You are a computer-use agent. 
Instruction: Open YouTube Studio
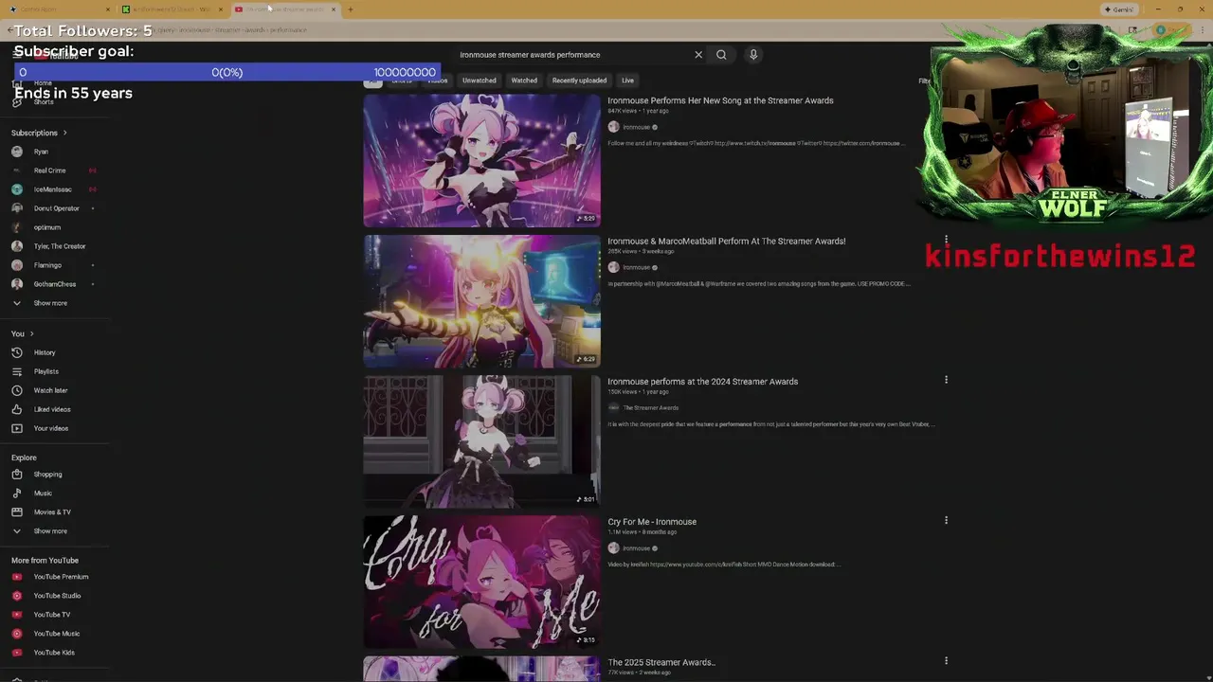(57, 595)
